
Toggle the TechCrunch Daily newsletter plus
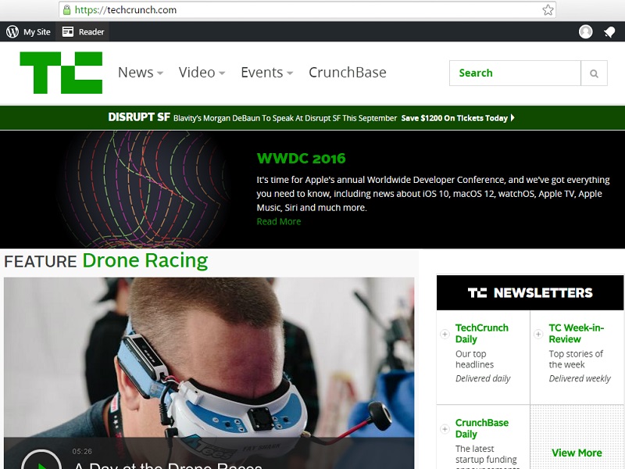445,334
